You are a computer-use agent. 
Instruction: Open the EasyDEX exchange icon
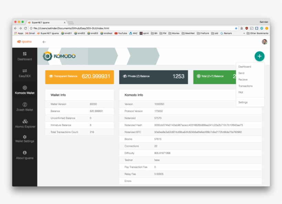(x=25, y=71)
